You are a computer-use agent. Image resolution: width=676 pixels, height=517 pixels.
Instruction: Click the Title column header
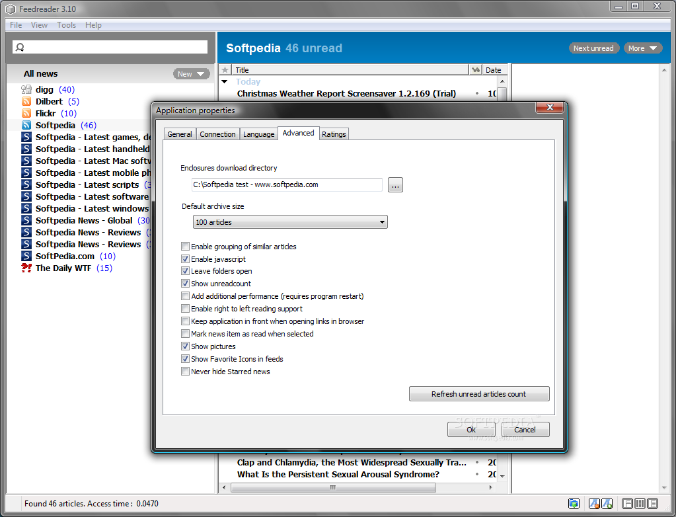pos(350,70)
